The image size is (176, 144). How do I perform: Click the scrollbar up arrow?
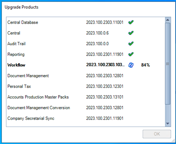[168, 20]
